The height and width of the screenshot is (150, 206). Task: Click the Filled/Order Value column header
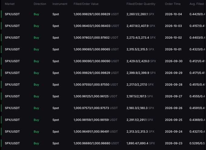click(86, 4)
